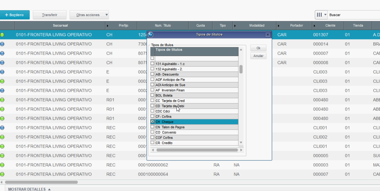The width and height of the screenshot is (380, 191).
Task: Check the blank first row checkbox
Action: 153,58
